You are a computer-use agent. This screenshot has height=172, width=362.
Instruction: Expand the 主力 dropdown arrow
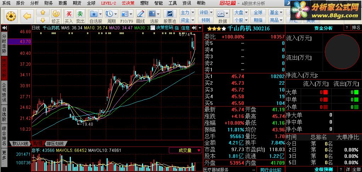click(193, 12)
